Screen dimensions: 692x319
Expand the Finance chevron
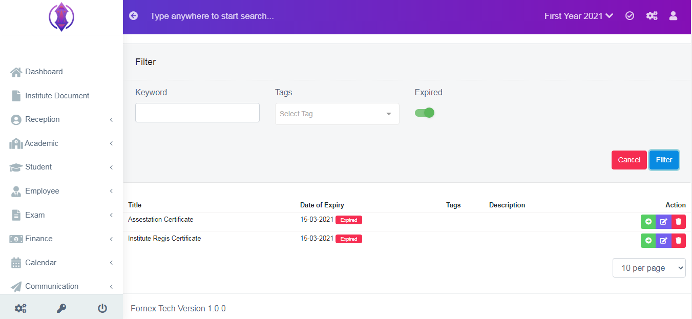(111, 239)
